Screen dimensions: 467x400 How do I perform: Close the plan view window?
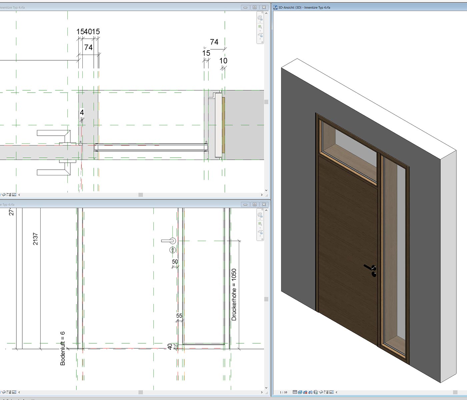click(264, 7)
